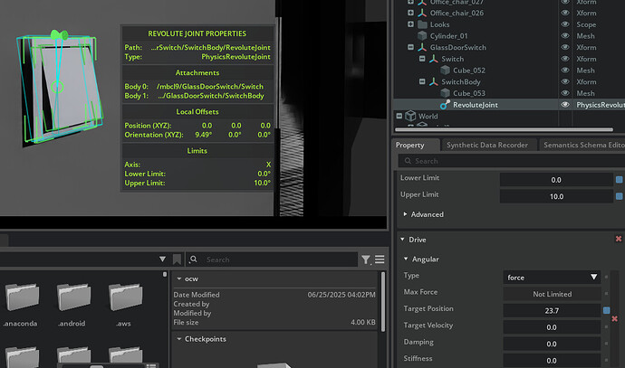Collapse the Switch tree node
Viewport: 625px width, 368px height.
tap(422, 59)
